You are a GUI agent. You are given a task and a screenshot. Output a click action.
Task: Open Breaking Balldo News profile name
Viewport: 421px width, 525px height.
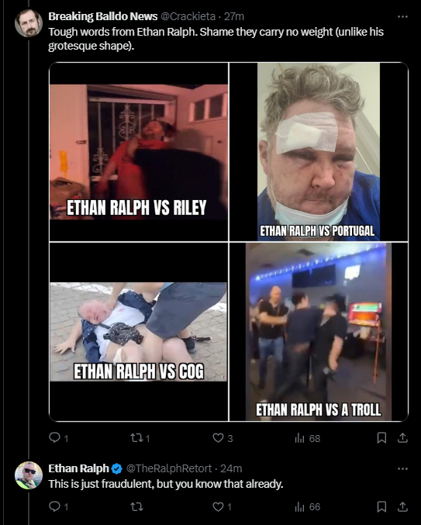103,16
